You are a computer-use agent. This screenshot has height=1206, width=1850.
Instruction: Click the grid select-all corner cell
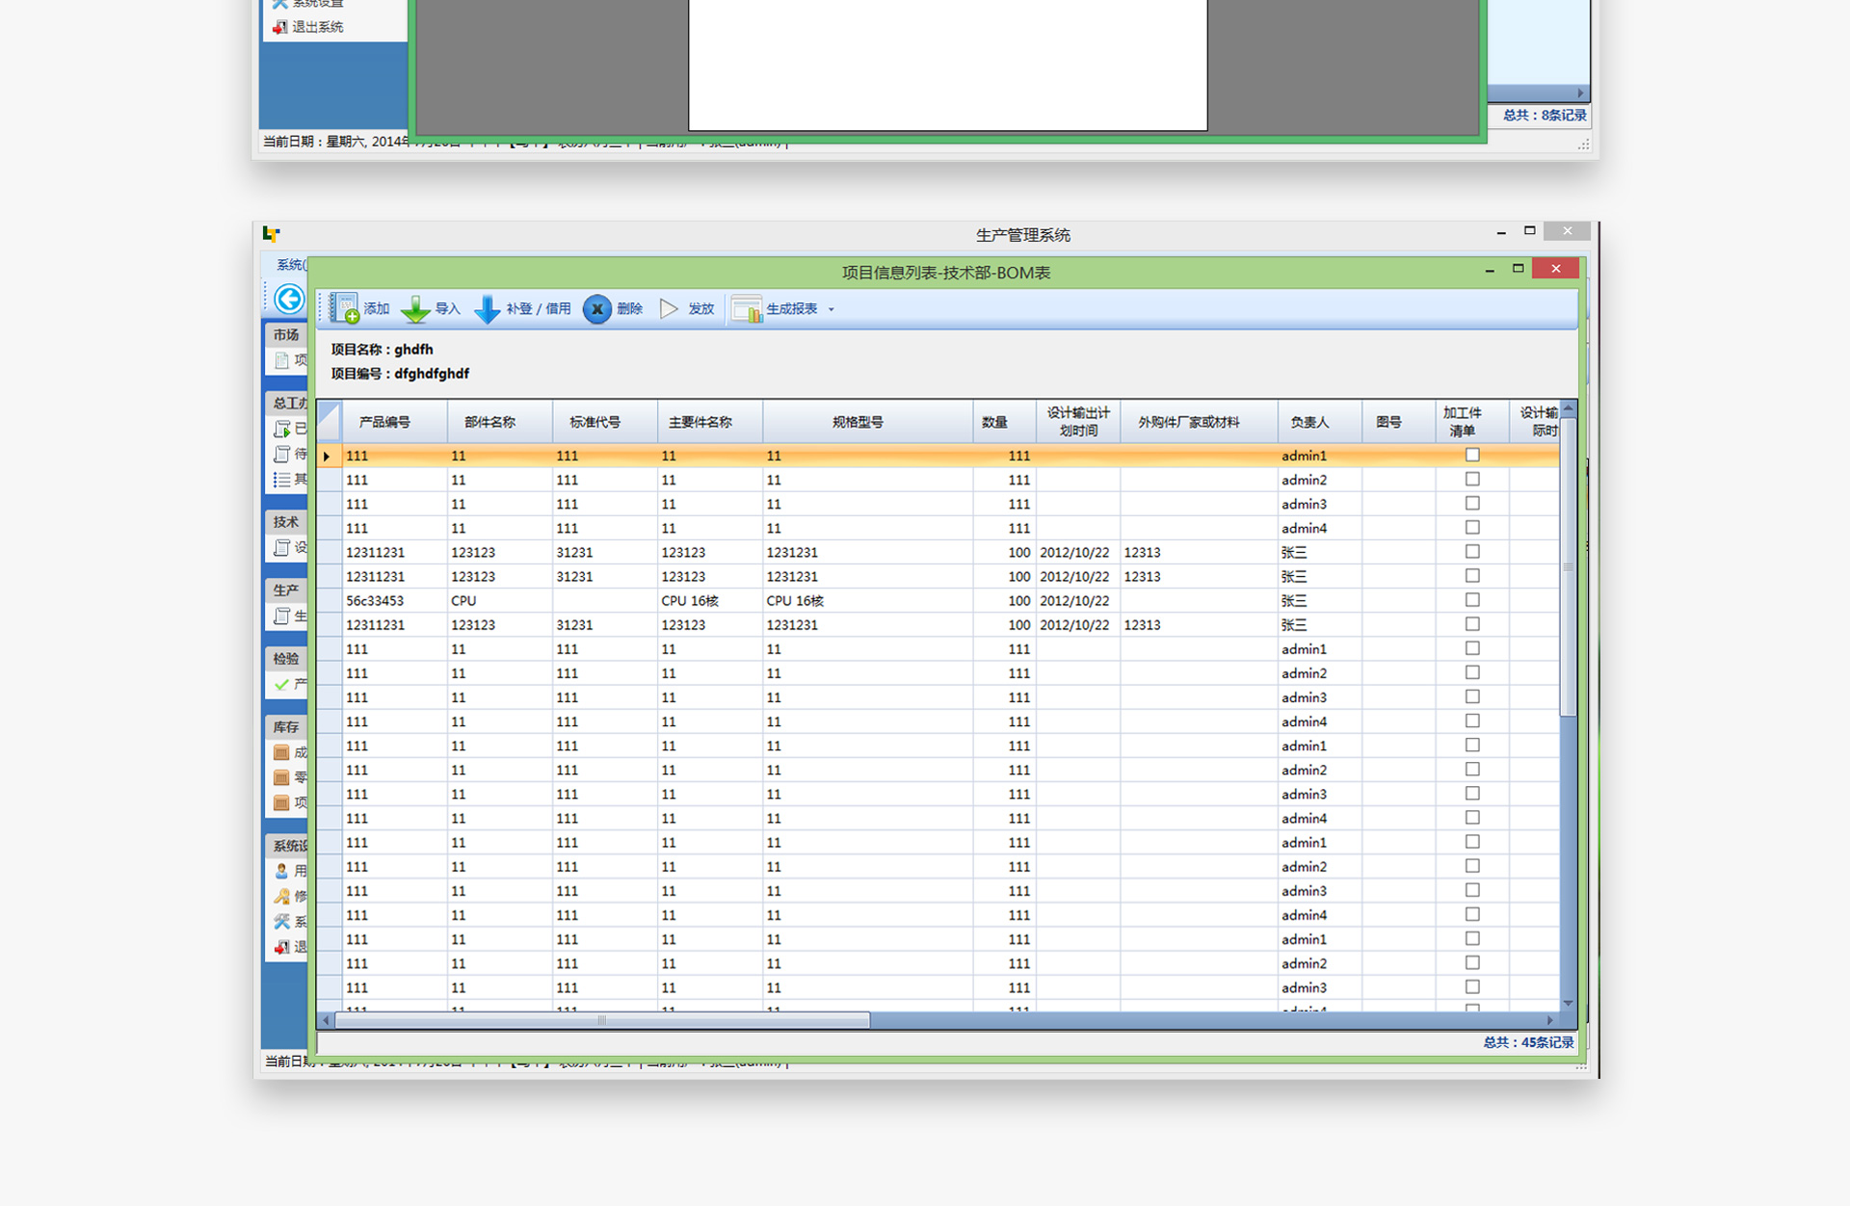(329, 421)
